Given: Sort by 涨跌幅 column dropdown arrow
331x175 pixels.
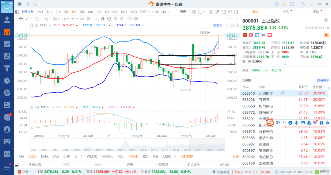Looking at the screenshot, I should click(324, 87).
